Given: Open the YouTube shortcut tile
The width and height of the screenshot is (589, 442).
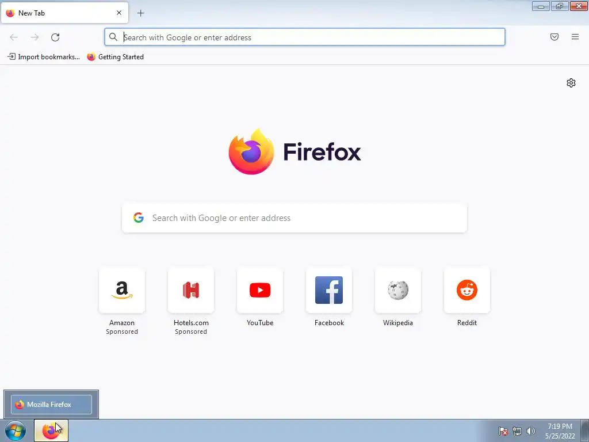Looking at the screenshot, I should click(x=260, y=290).
